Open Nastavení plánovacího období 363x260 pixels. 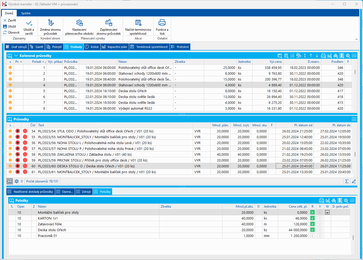point(79,23)
